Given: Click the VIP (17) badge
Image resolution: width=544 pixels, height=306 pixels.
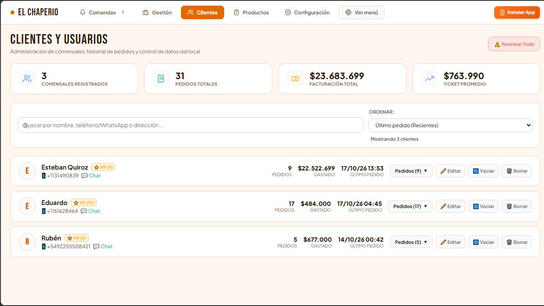Looking at the screenshot, I should pos(83,203).
